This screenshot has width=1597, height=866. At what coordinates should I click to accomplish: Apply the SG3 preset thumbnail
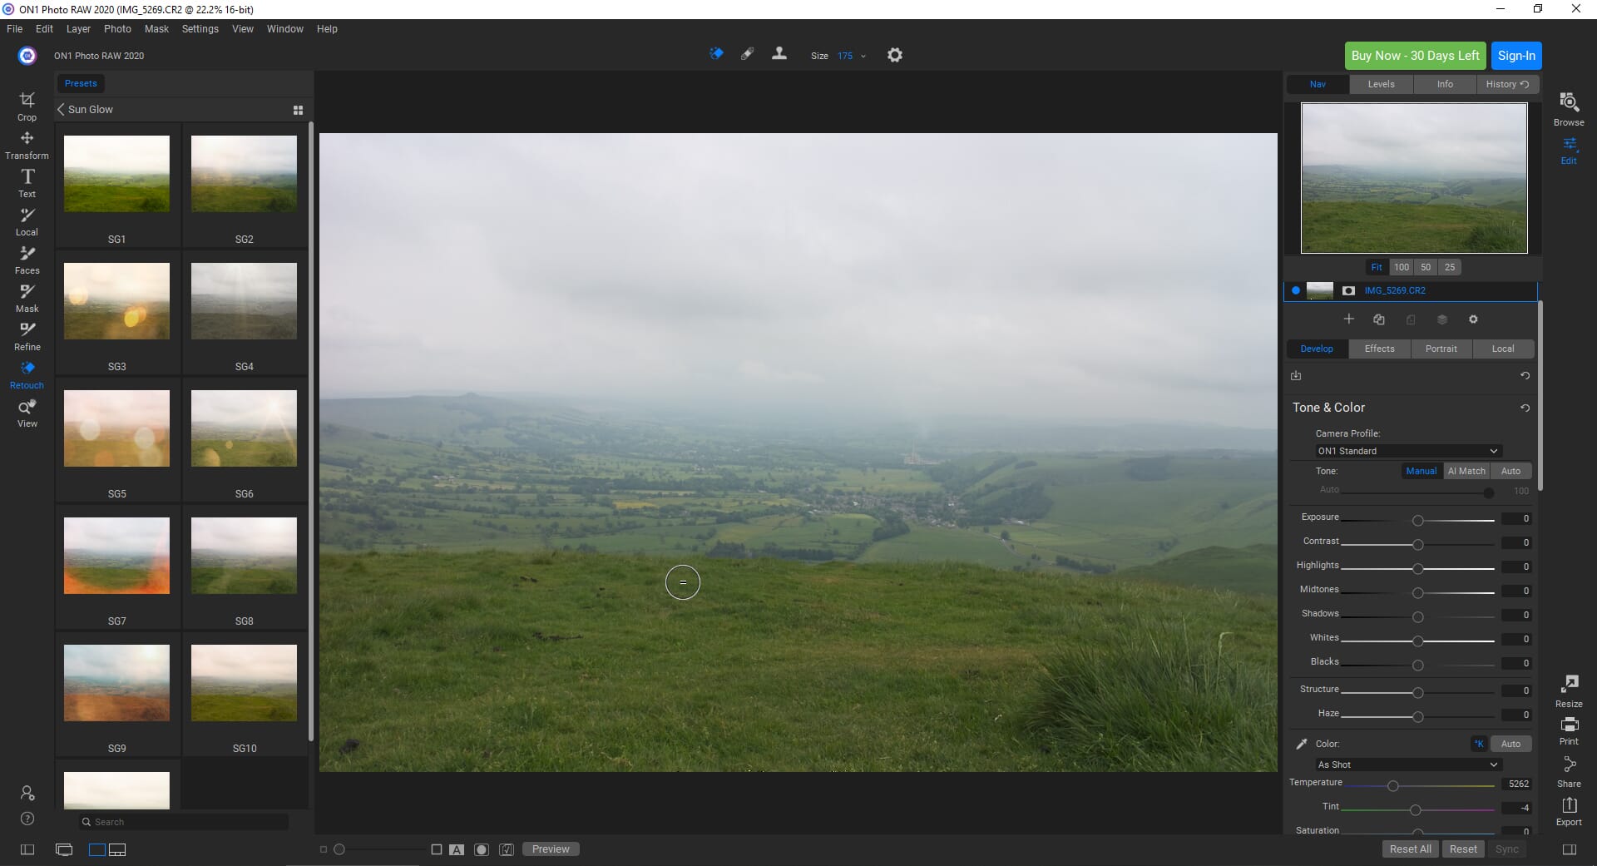click(x=116, y=301)
